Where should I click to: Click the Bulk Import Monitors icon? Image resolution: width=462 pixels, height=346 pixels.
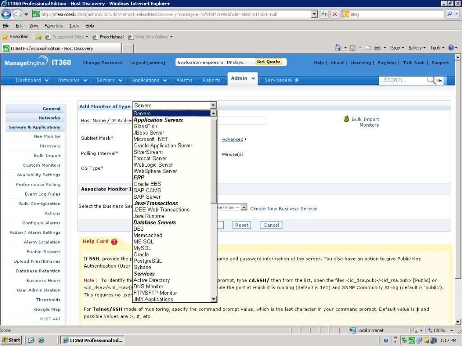[x=346, y=119]
